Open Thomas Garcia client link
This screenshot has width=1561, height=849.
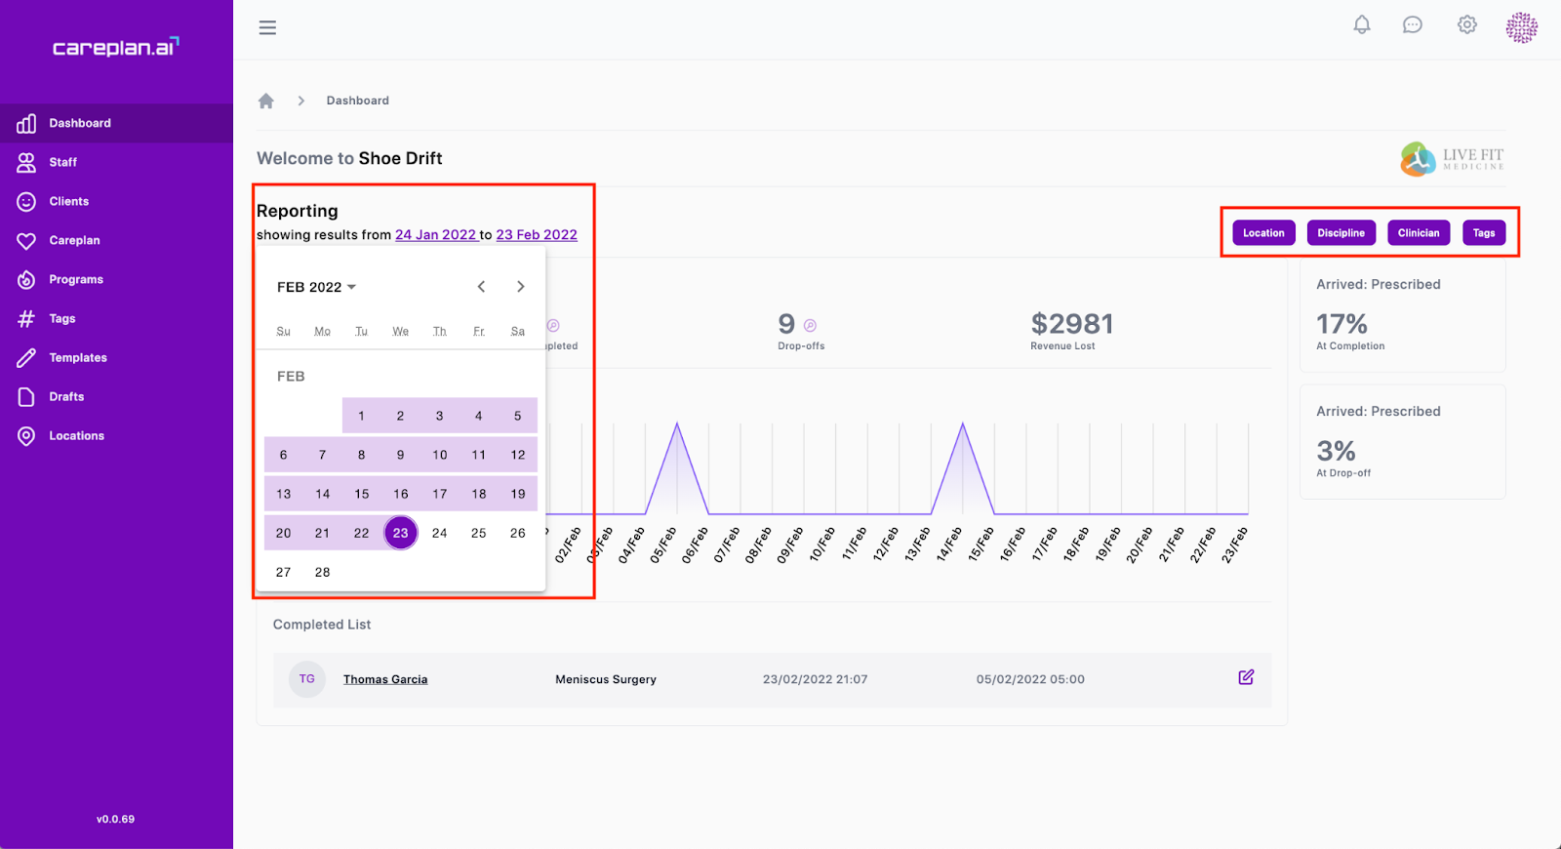[x=385, y=679]
